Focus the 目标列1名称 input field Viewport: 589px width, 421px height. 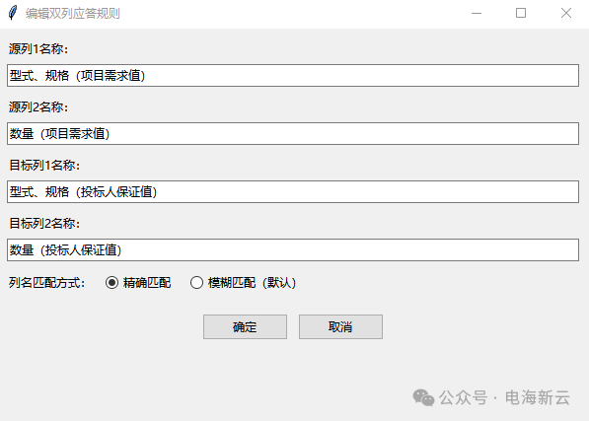tap(293, 191)
